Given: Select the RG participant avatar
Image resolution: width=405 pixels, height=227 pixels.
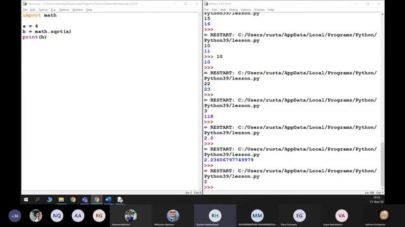Looking at the screenshot, I should (99, 216).
